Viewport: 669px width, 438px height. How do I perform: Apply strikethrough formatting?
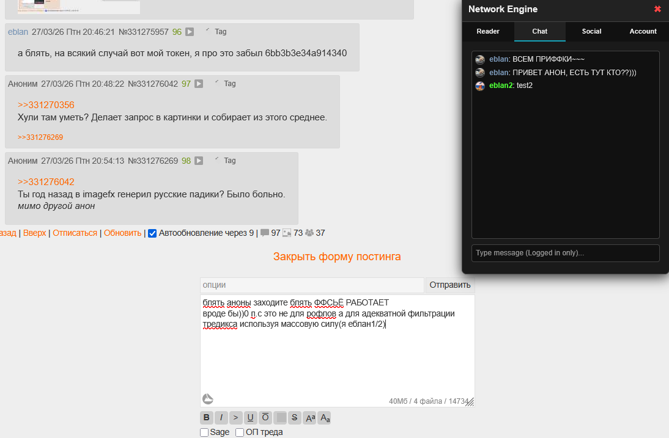pyautogui.click(x=294, y=418)
